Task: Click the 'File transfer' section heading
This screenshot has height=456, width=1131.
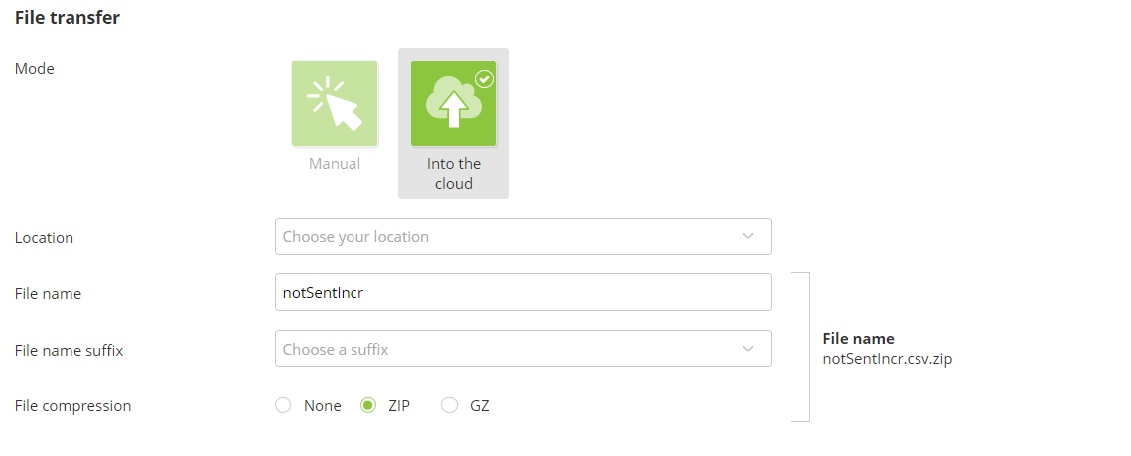Action: 68,18
